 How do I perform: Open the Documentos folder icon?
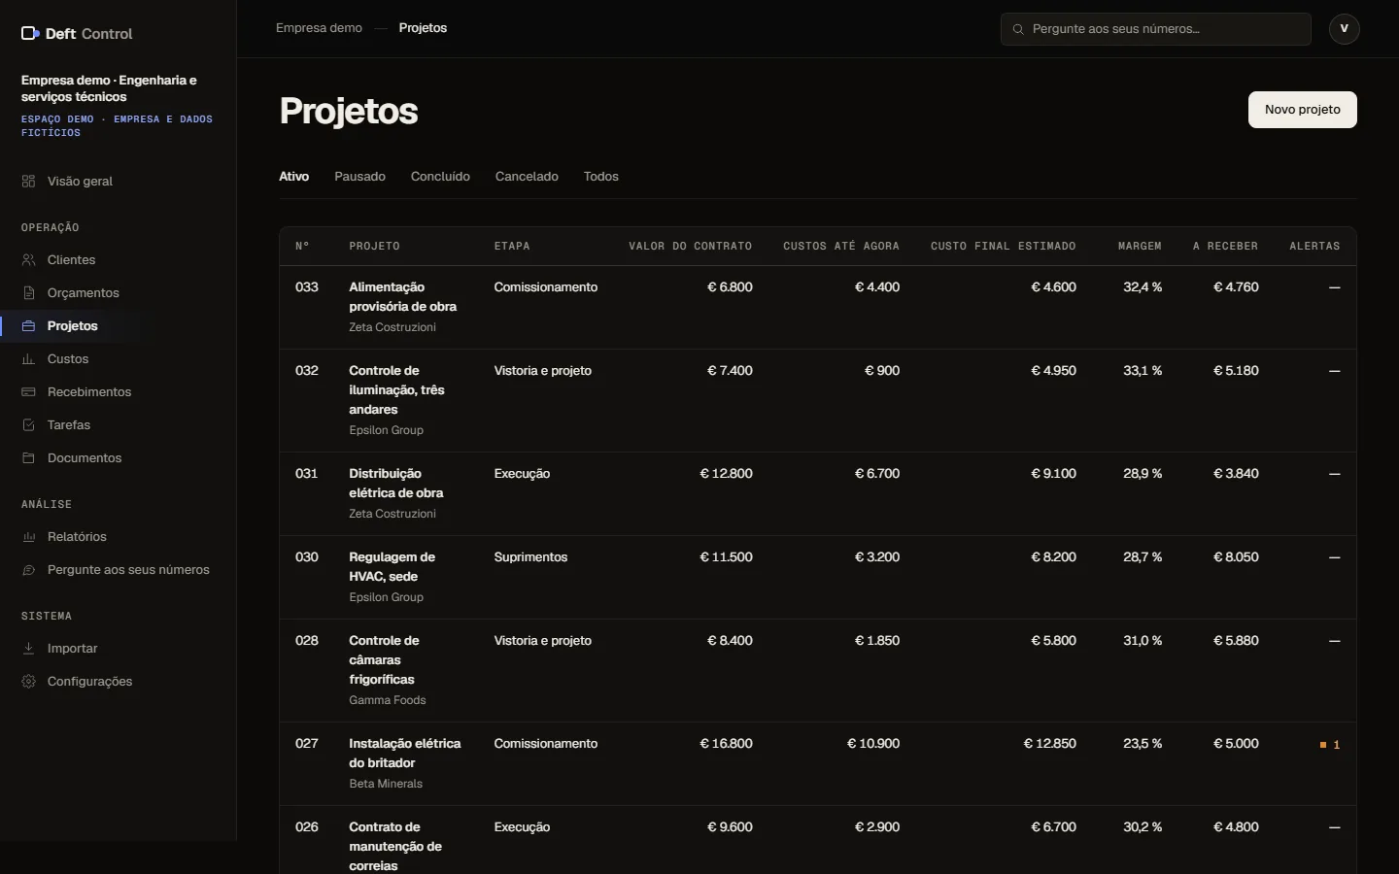28,458
